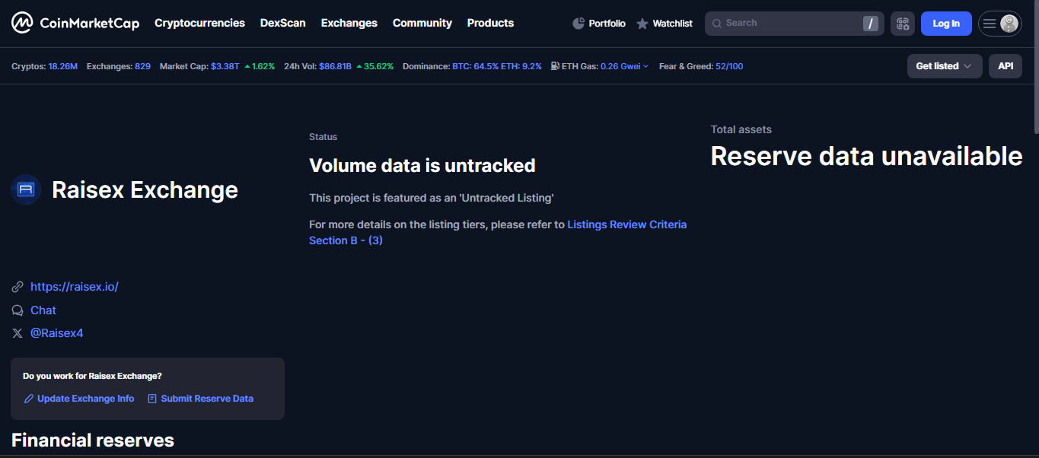The width and height of the screenshot is (1039, 458).
Task: Click the 'Reserve data unavailable' text
Action: coord(866,156)
